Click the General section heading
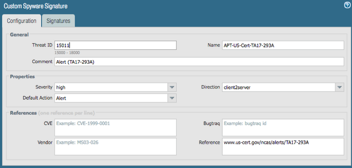Screen dimensions: 352x168 (19, 35)
